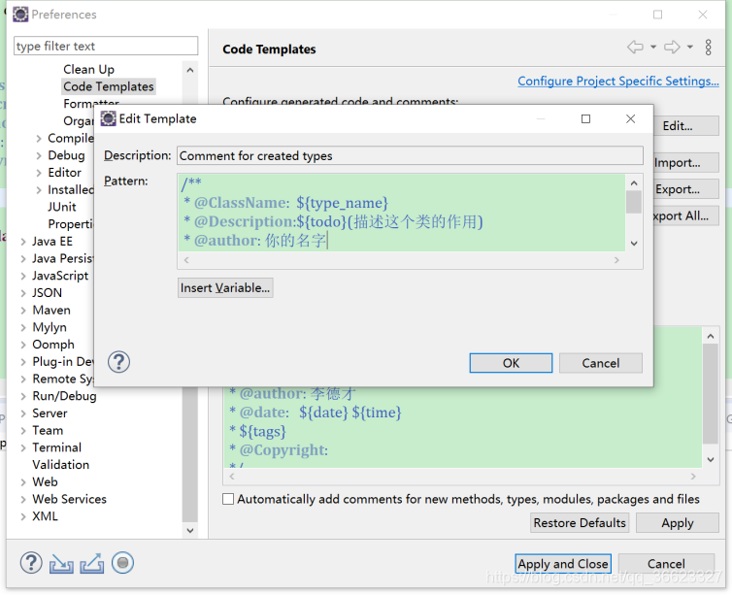Click Pattern editor scroll up arrow
The image size is (732, 595).
(634, 183)
